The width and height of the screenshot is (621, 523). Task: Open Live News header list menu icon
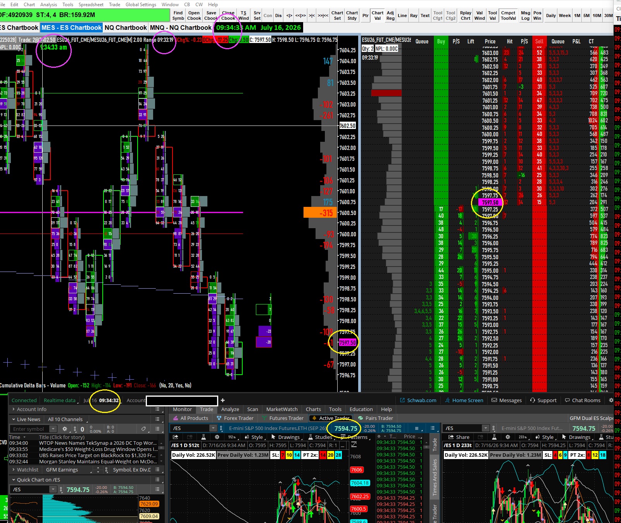pyautogui.click(x=157, y=419)
